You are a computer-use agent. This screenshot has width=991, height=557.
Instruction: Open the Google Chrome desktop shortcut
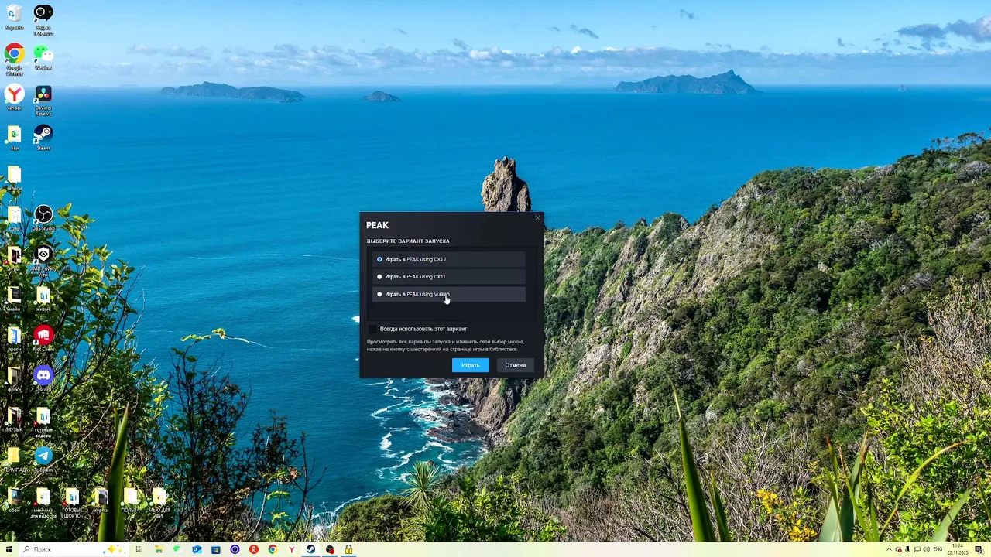pyautogui.click(x=14, y=58)
